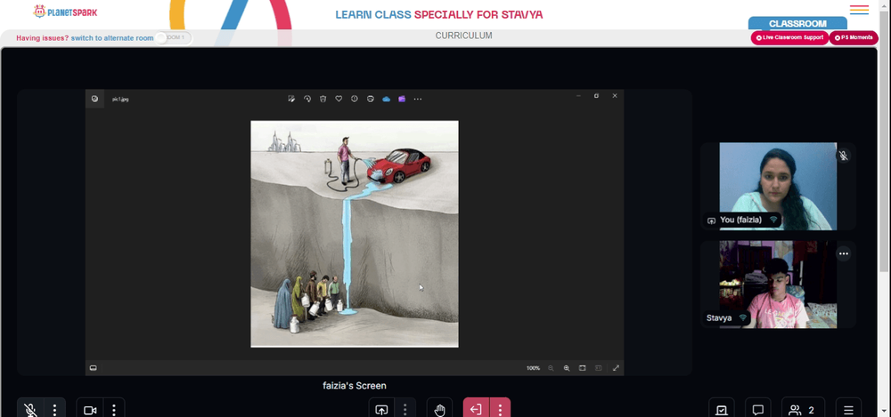Toggle the filmstrip icon in Photos
The image size is (891, 417).
click(94, 367)
